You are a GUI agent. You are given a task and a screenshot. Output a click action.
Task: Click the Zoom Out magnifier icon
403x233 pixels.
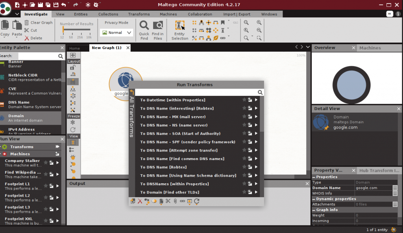coord(259,30)
